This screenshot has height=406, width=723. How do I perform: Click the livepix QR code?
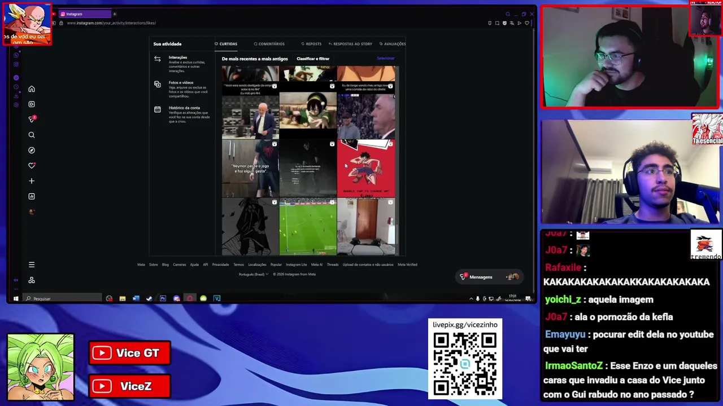coord(465,364)
